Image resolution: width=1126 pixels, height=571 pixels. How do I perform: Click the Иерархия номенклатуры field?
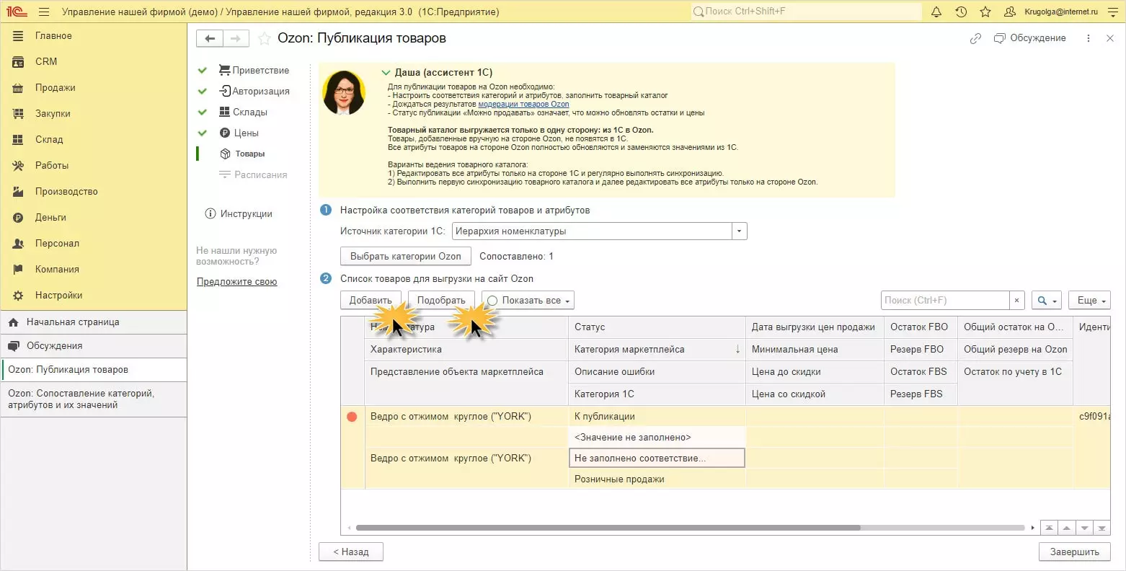[592, 231]
